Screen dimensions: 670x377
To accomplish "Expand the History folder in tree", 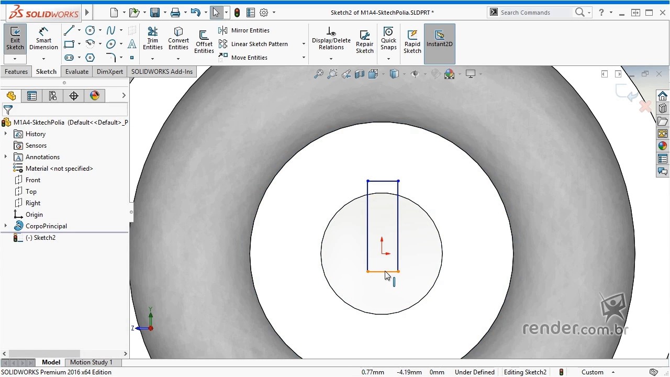I will 6,134.
